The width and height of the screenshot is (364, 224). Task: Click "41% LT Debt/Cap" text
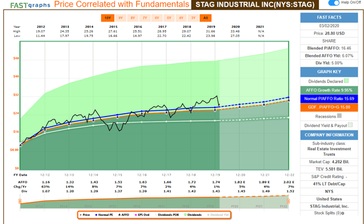[x=329, y=184]
